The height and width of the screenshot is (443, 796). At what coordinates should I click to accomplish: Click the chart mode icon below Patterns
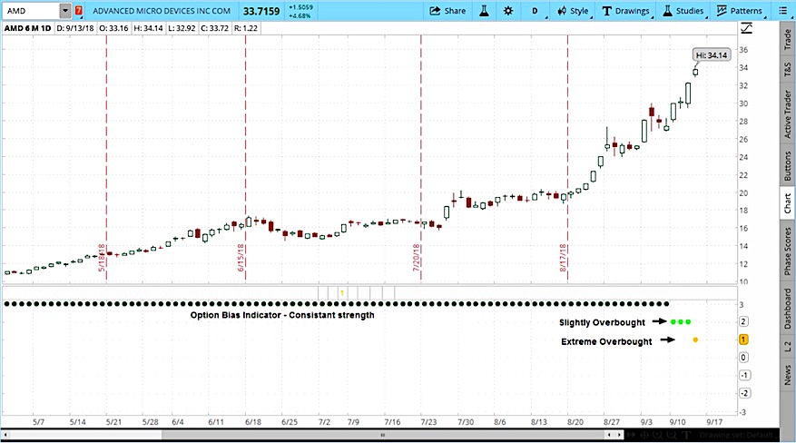[746, 28]
